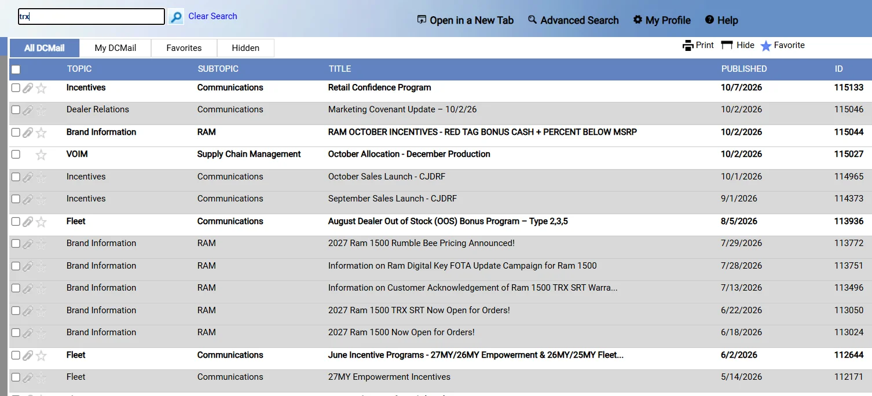The image size is (872, 396).
Task: Select checkbox for 2027 Ram 1500 TRX SRT Now Open row
Action: pos(16,311)
